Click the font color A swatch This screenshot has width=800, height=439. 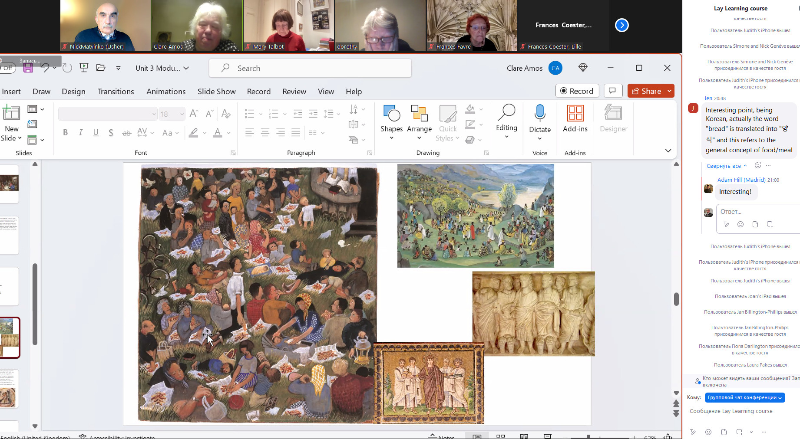pyautogui.click(x=218, y=133)
